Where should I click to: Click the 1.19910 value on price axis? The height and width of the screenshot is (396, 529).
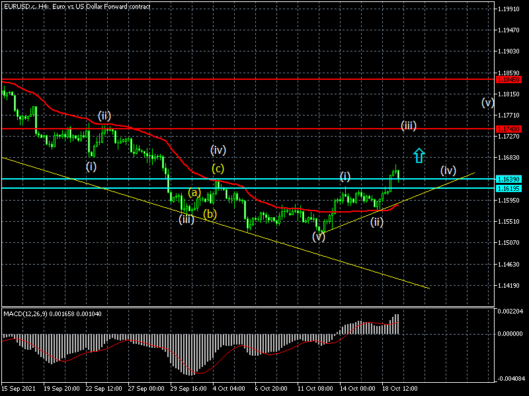508,9
